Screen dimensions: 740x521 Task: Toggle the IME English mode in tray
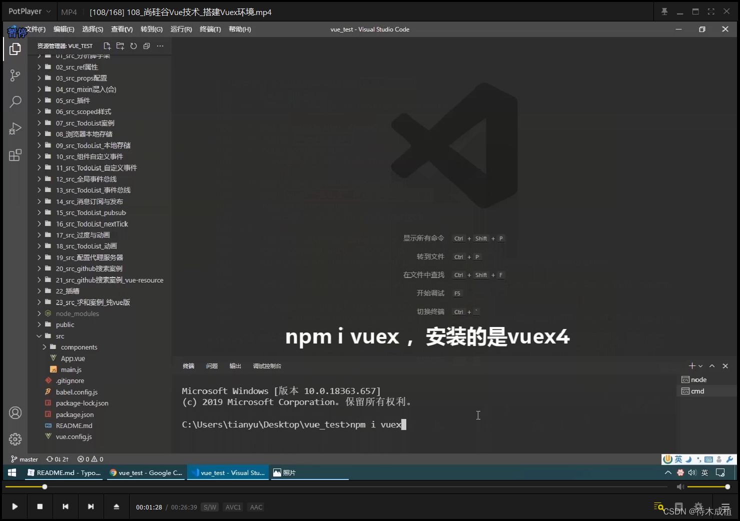[x=704, y=472]
